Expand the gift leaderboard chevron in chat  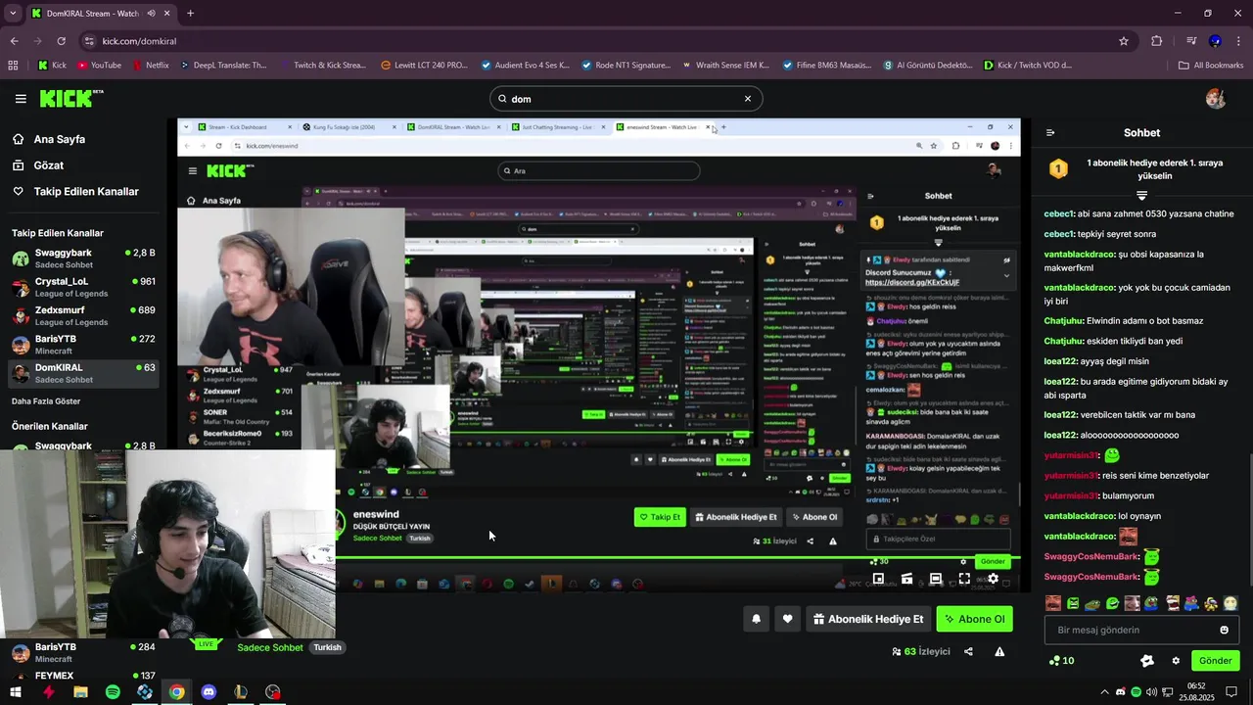[1141, 196]
